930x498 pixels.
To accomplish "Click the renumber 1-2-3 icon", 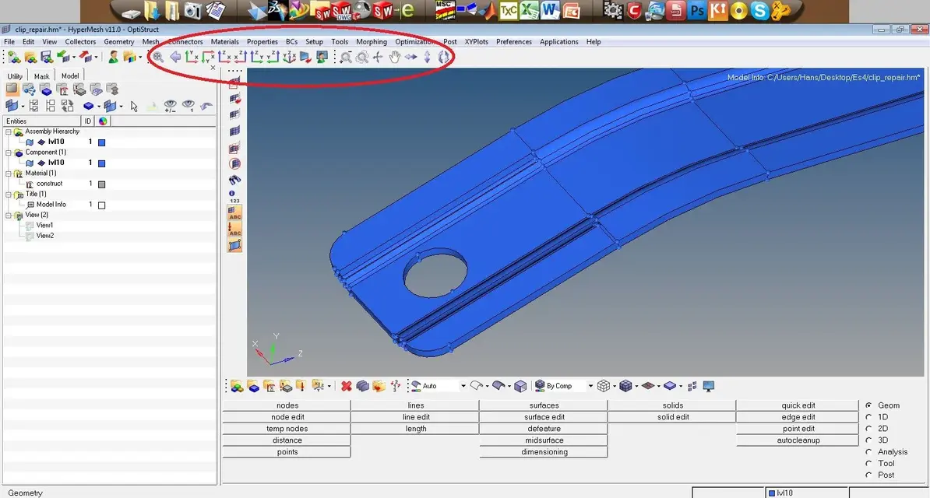I will [x=395, y=386].
